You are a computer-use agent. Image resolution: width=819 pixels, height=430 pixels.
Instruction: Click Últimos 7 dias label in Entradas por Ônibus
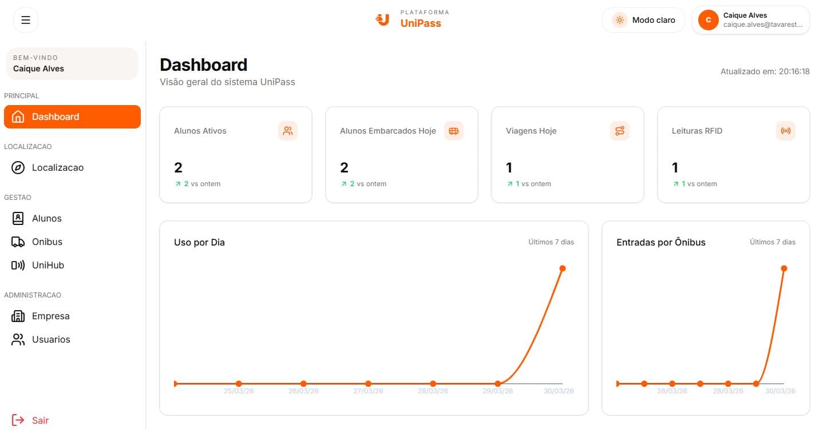[773, 242]
